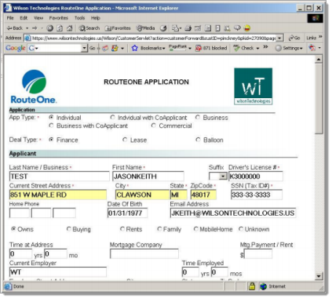Select Individual with CoApplicant option
Viewport: 332px width, 299px height.
[x=112, y=117]
